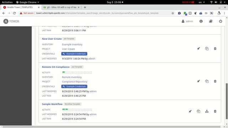Open Example Inventory link under New User Create
This screenshot has width=228, height=128.
click(72, 44)
